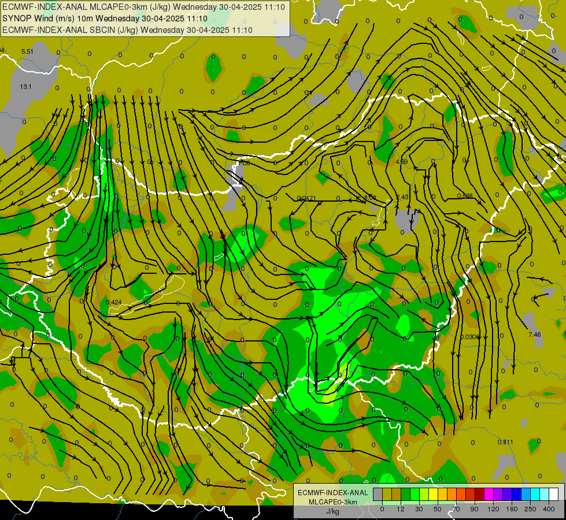Select the dark green legend swatch
Image resolution: width=566 pixels, height=520 pixels.
coord(405,495)
